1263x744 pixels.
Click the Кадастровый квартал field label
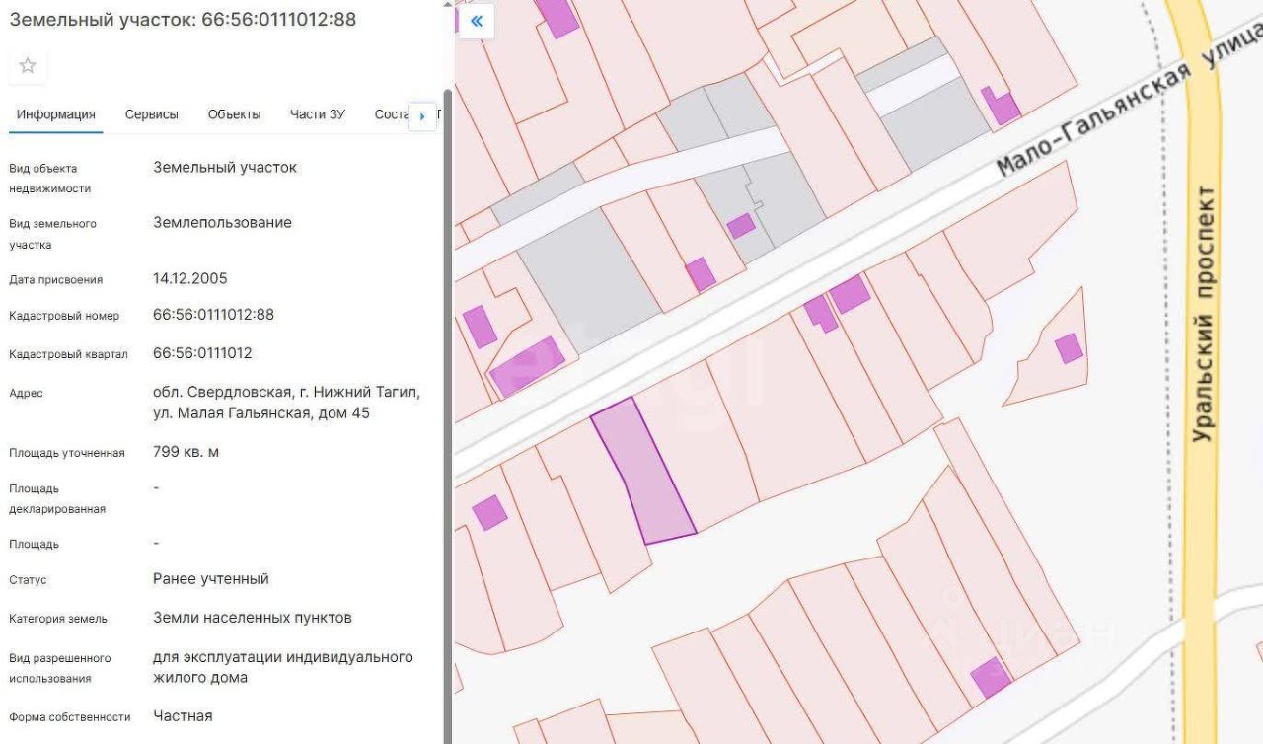click(x=68, y=354)
